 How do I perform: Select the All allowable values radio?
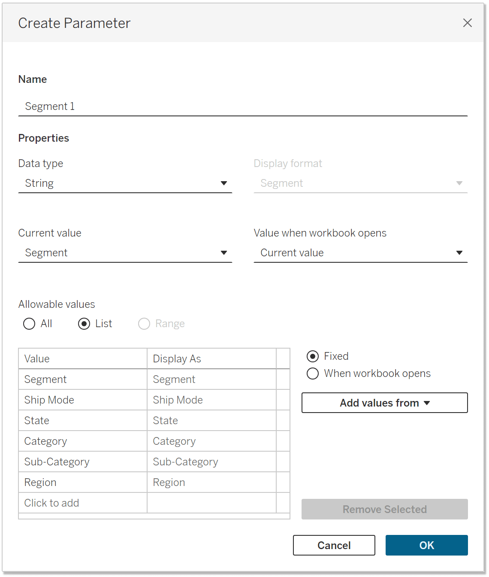pos(29,324)
